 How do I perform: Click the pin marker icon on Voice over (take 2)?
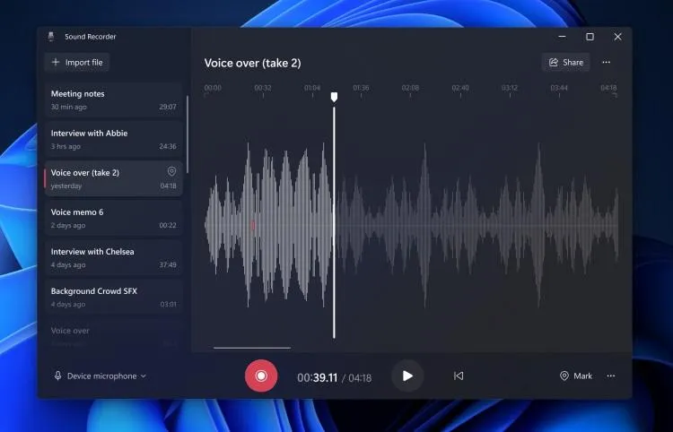tap(171, 171)
